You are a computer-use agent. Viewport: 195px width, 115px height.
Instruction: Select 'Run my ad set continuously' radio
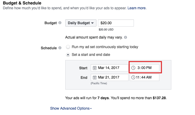pos(68,47)
